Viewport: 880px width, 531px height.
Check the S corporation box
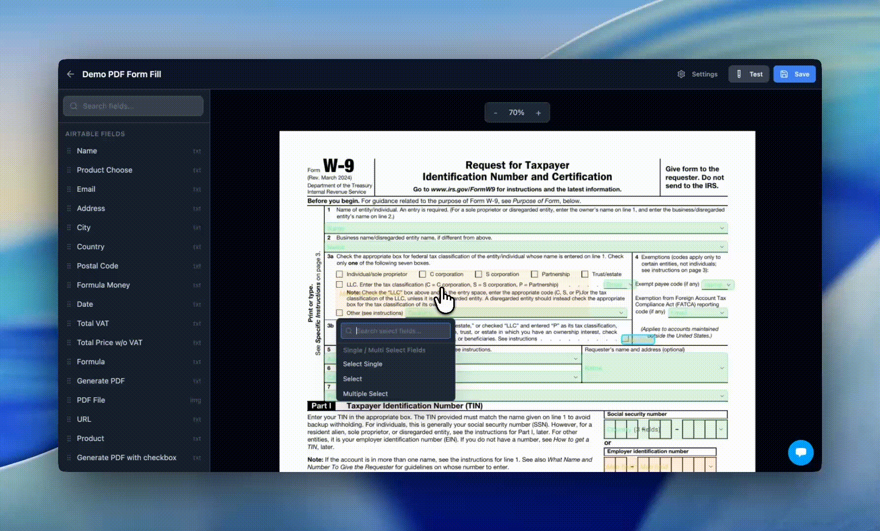(478, 274)
